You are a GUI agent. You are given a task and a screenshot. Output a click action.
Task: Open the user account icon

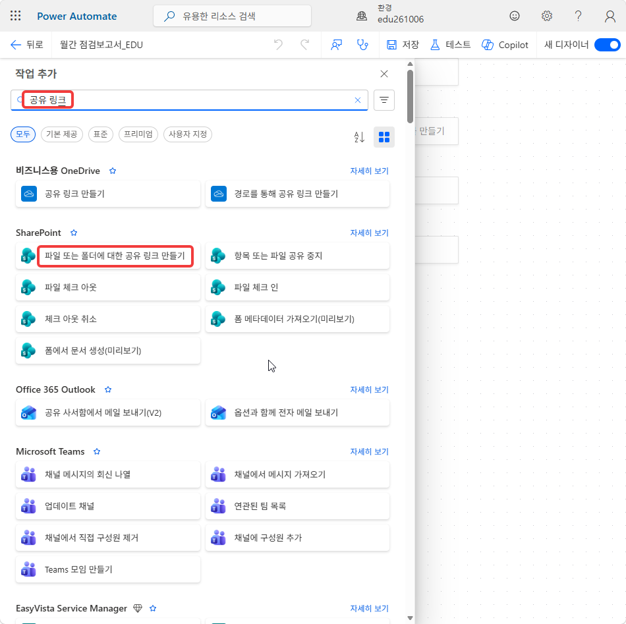610,16
